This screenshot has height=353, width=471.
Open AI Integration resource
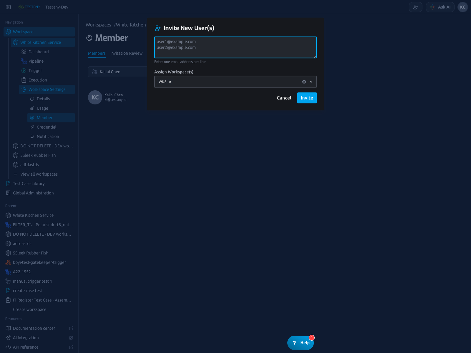[26, 338]
